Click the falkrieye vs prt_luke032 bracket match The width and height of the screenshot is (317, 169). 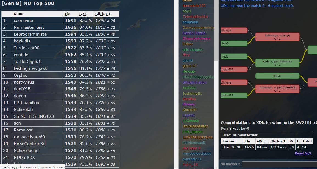[x=277, y=89]
